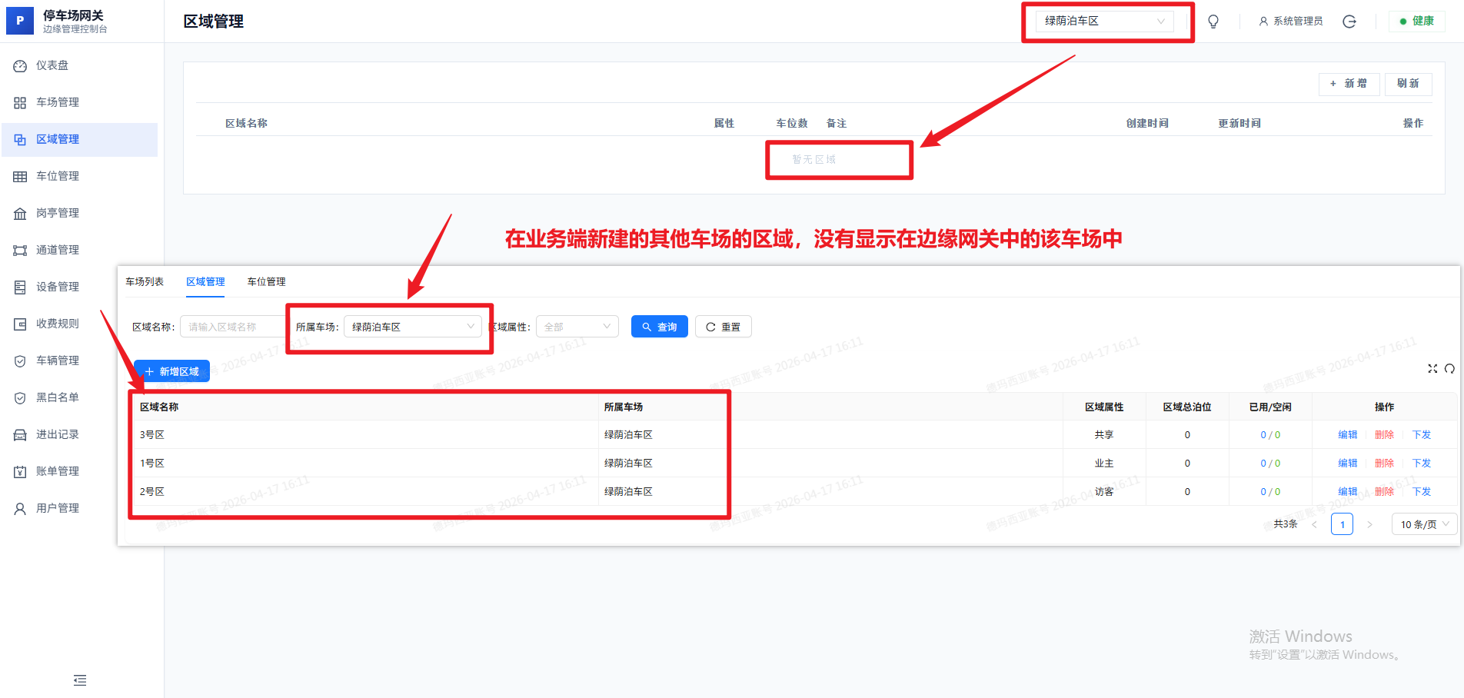The image size is (1464, 698).
Task: Open 收费规则 in the sidebar
Action: tap(58, 324)
